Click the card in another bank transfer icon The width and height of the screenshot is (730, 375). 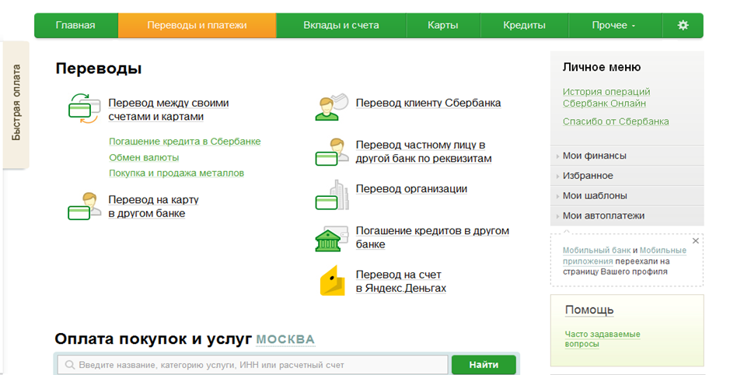click(x=83, y=207)
